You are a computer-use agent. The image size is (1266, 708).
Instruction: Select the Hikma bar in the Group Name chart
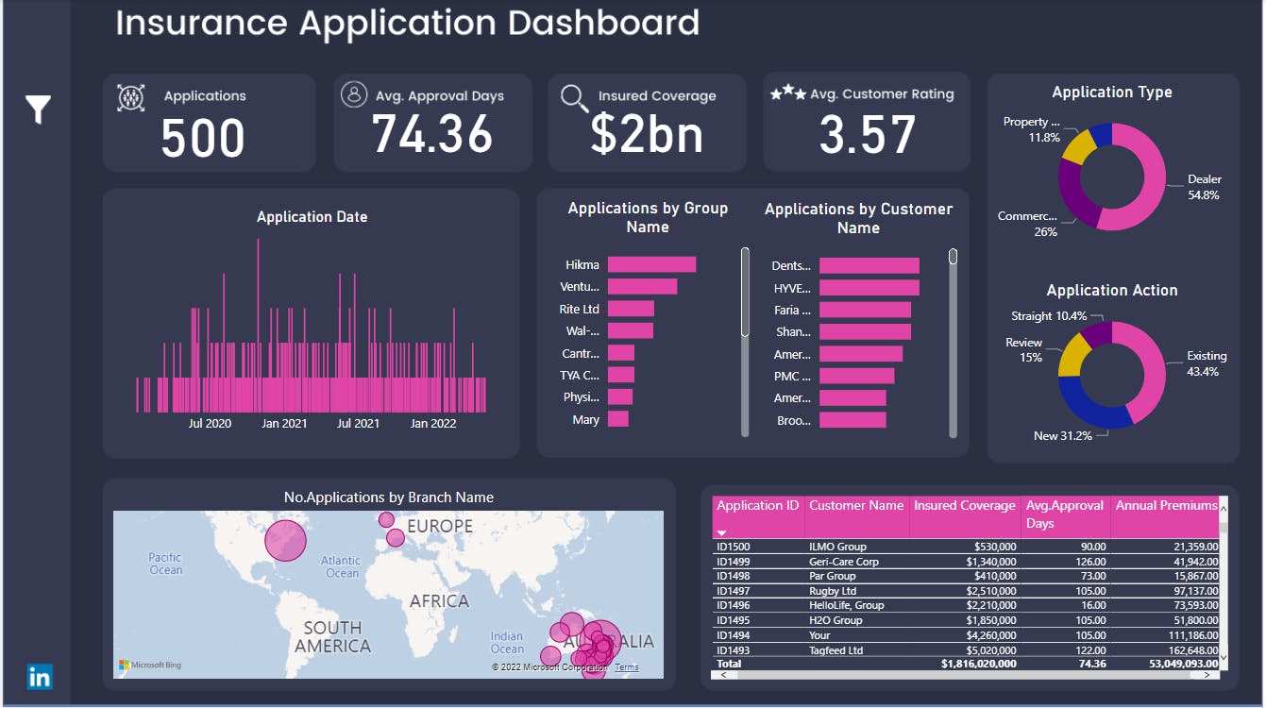pyautogui.click(x=651, y=264)
